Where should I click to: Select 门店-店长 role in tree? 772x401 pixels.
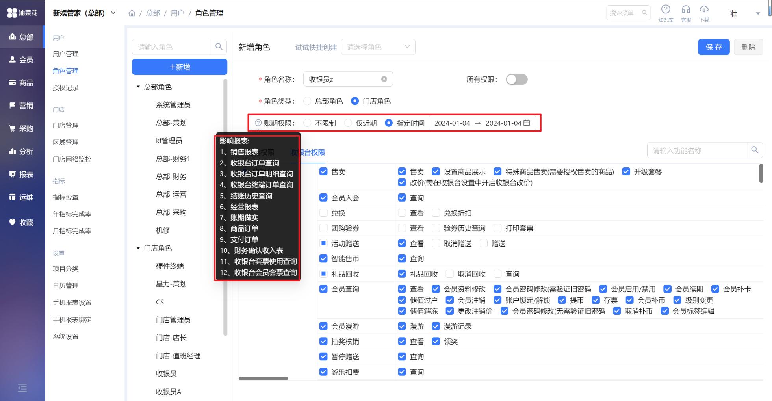pyautogui.click(x=171, y=338)
